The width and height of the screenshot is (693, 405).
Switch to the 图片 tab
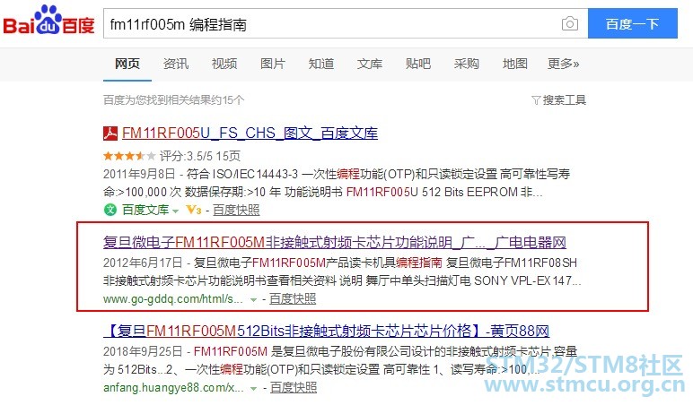tap(273, 64)
